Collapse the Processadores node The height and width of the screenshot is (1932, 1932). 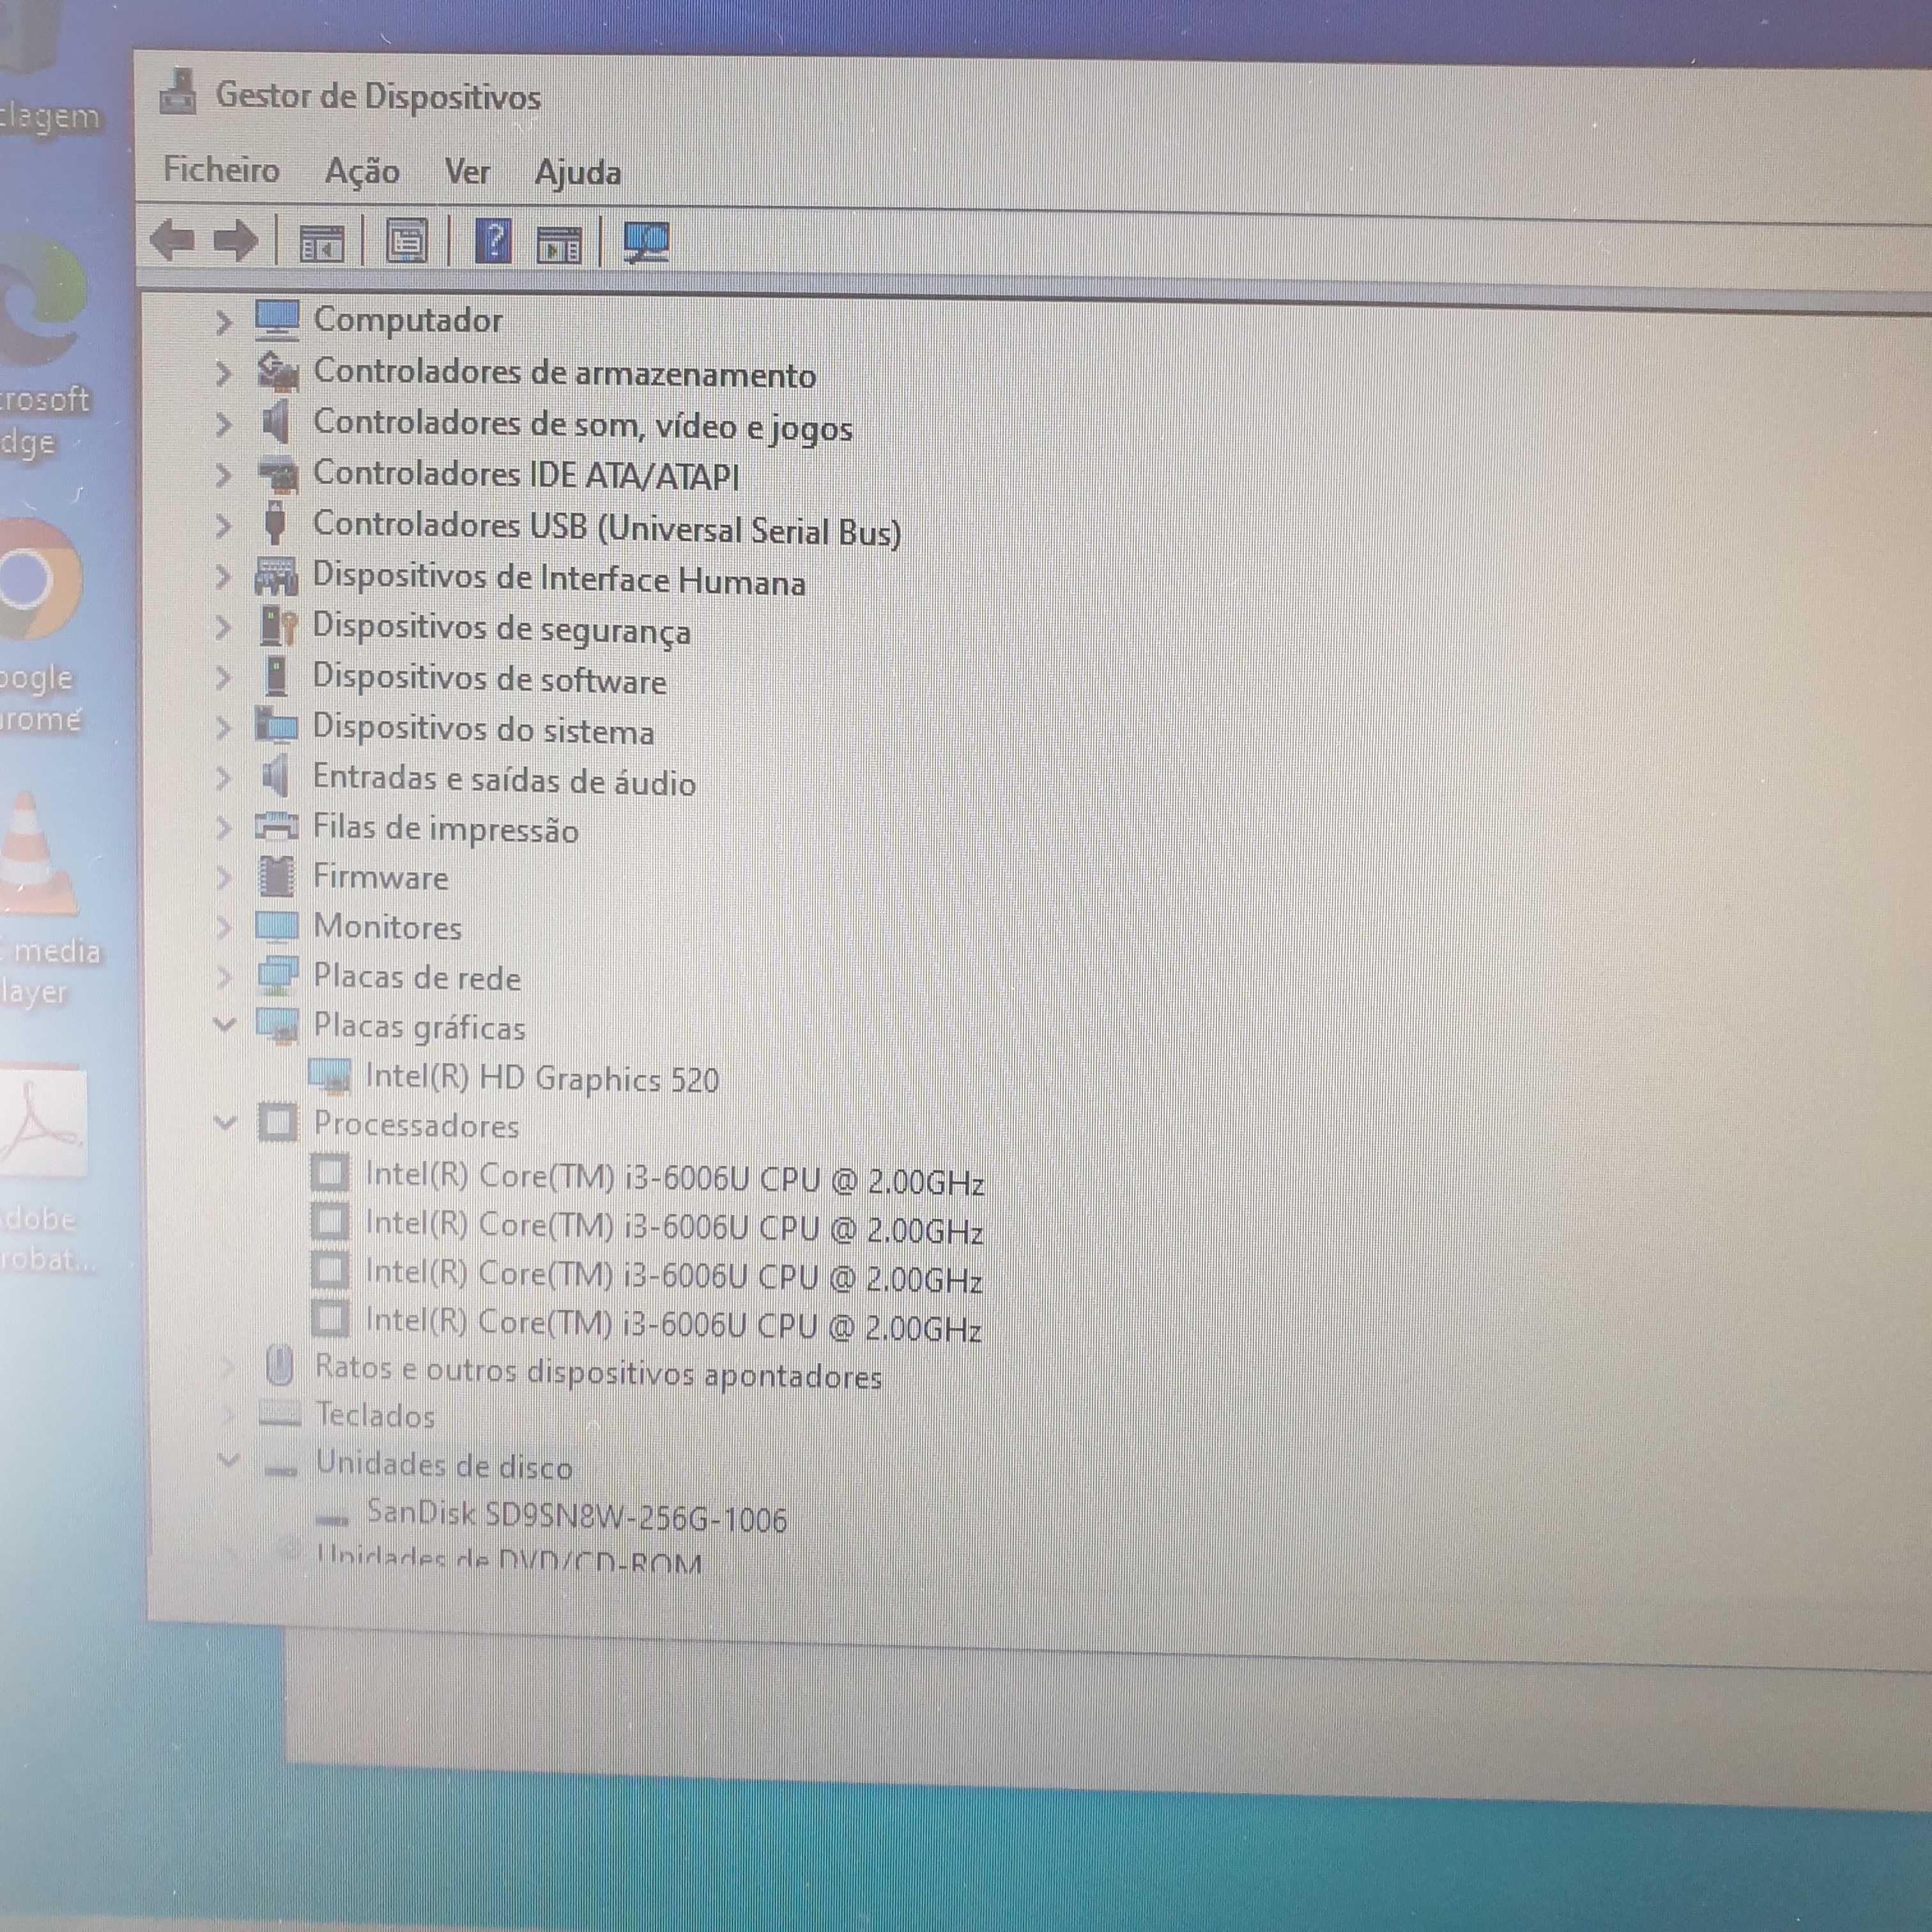(x=225, y=1123)
